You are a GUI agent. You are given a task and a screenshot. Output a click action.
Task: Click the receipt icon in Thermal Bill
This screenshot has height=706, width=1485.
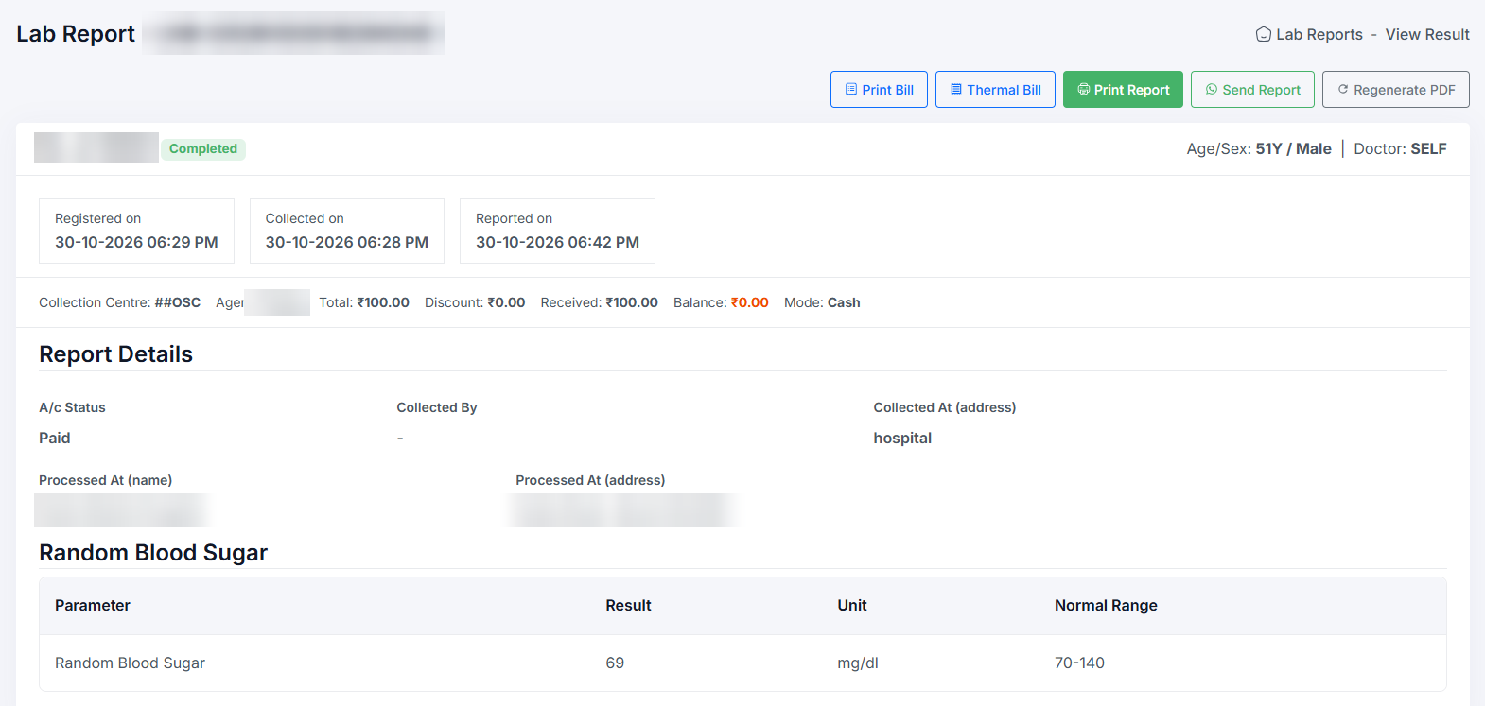coord(956,89)
